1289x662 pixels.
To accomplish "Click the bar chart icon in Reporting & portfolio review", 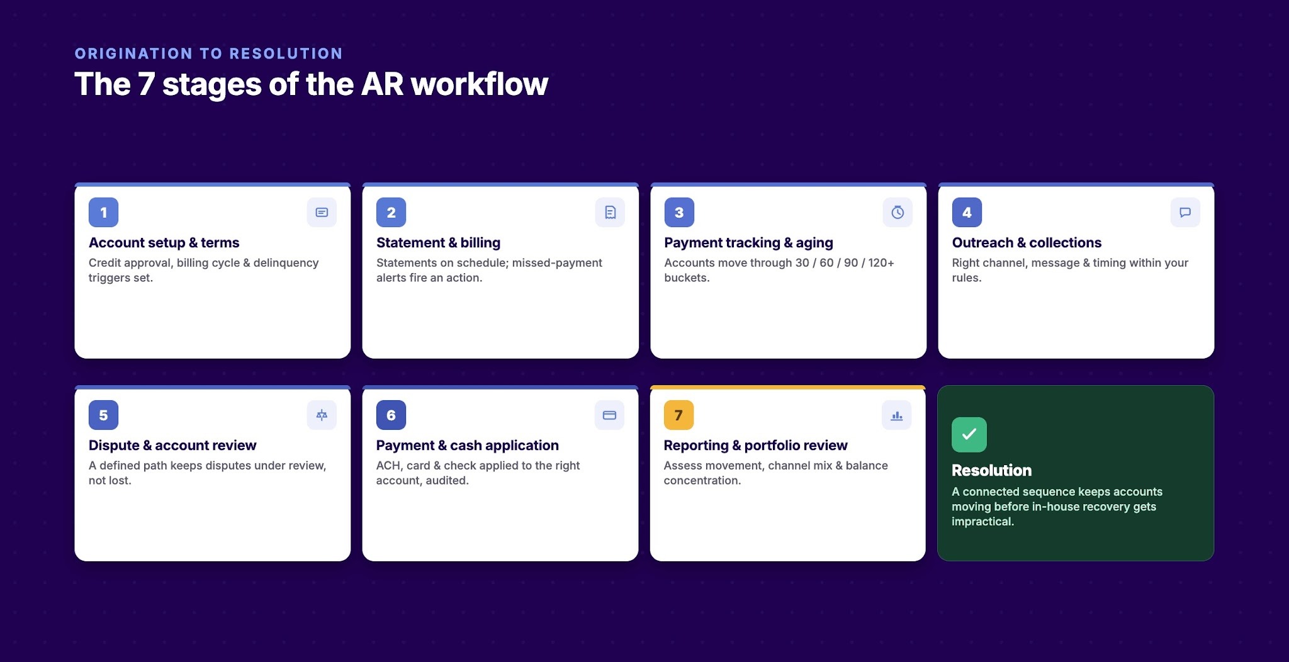I will [x=897, y=415].
